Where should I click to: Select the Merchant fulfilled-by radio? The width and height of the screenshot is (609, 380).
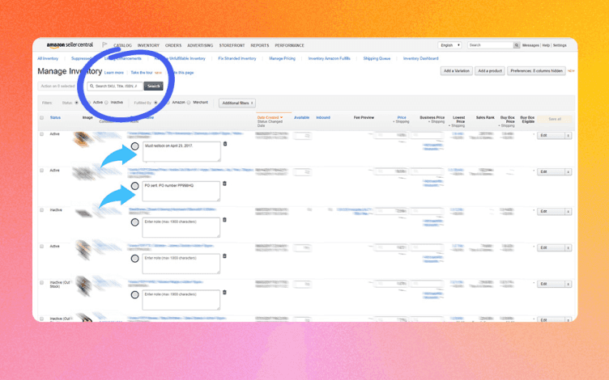pyautogui.click(x=189, y=103)
